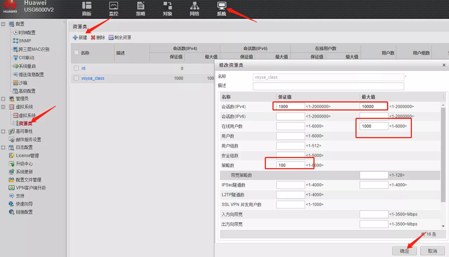Check the r0 row checkbox
This screenshot has height=257, width=449.
[76, 68]
